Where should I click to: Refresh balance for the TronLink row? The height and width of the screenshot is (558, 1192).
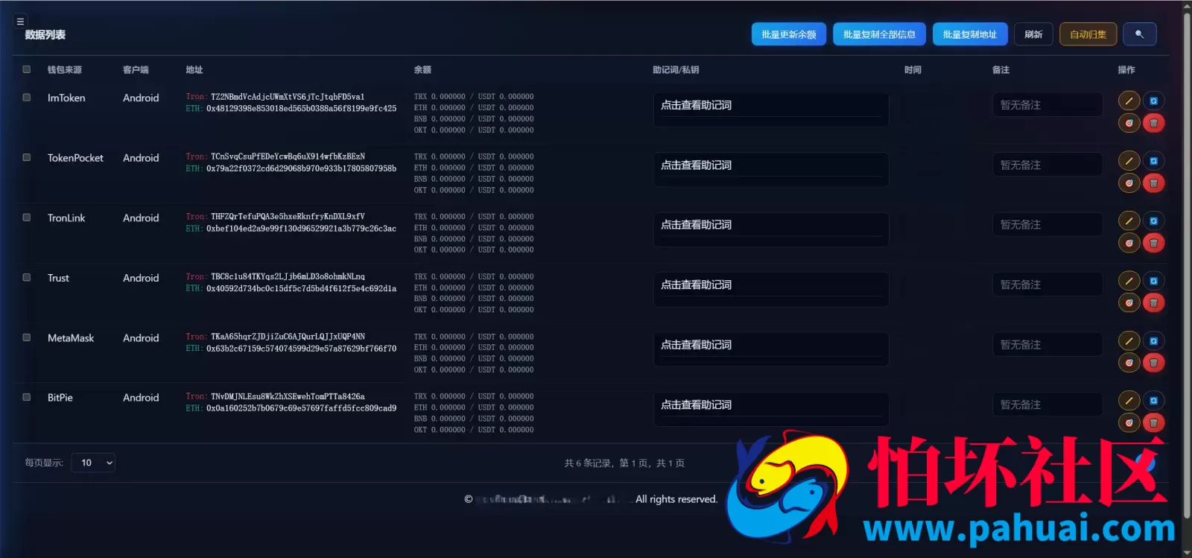1153,221
